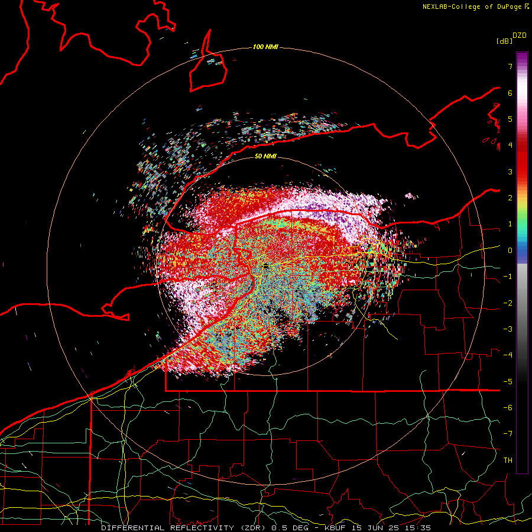Click the 4 value on the color scale
The width and height of the screenshot is (532, 532).
coord(510,145)
